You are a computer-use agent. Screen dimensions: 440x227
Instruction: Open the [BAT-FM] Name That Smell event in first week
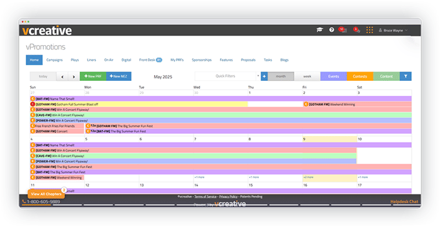[x=221, y=99]
